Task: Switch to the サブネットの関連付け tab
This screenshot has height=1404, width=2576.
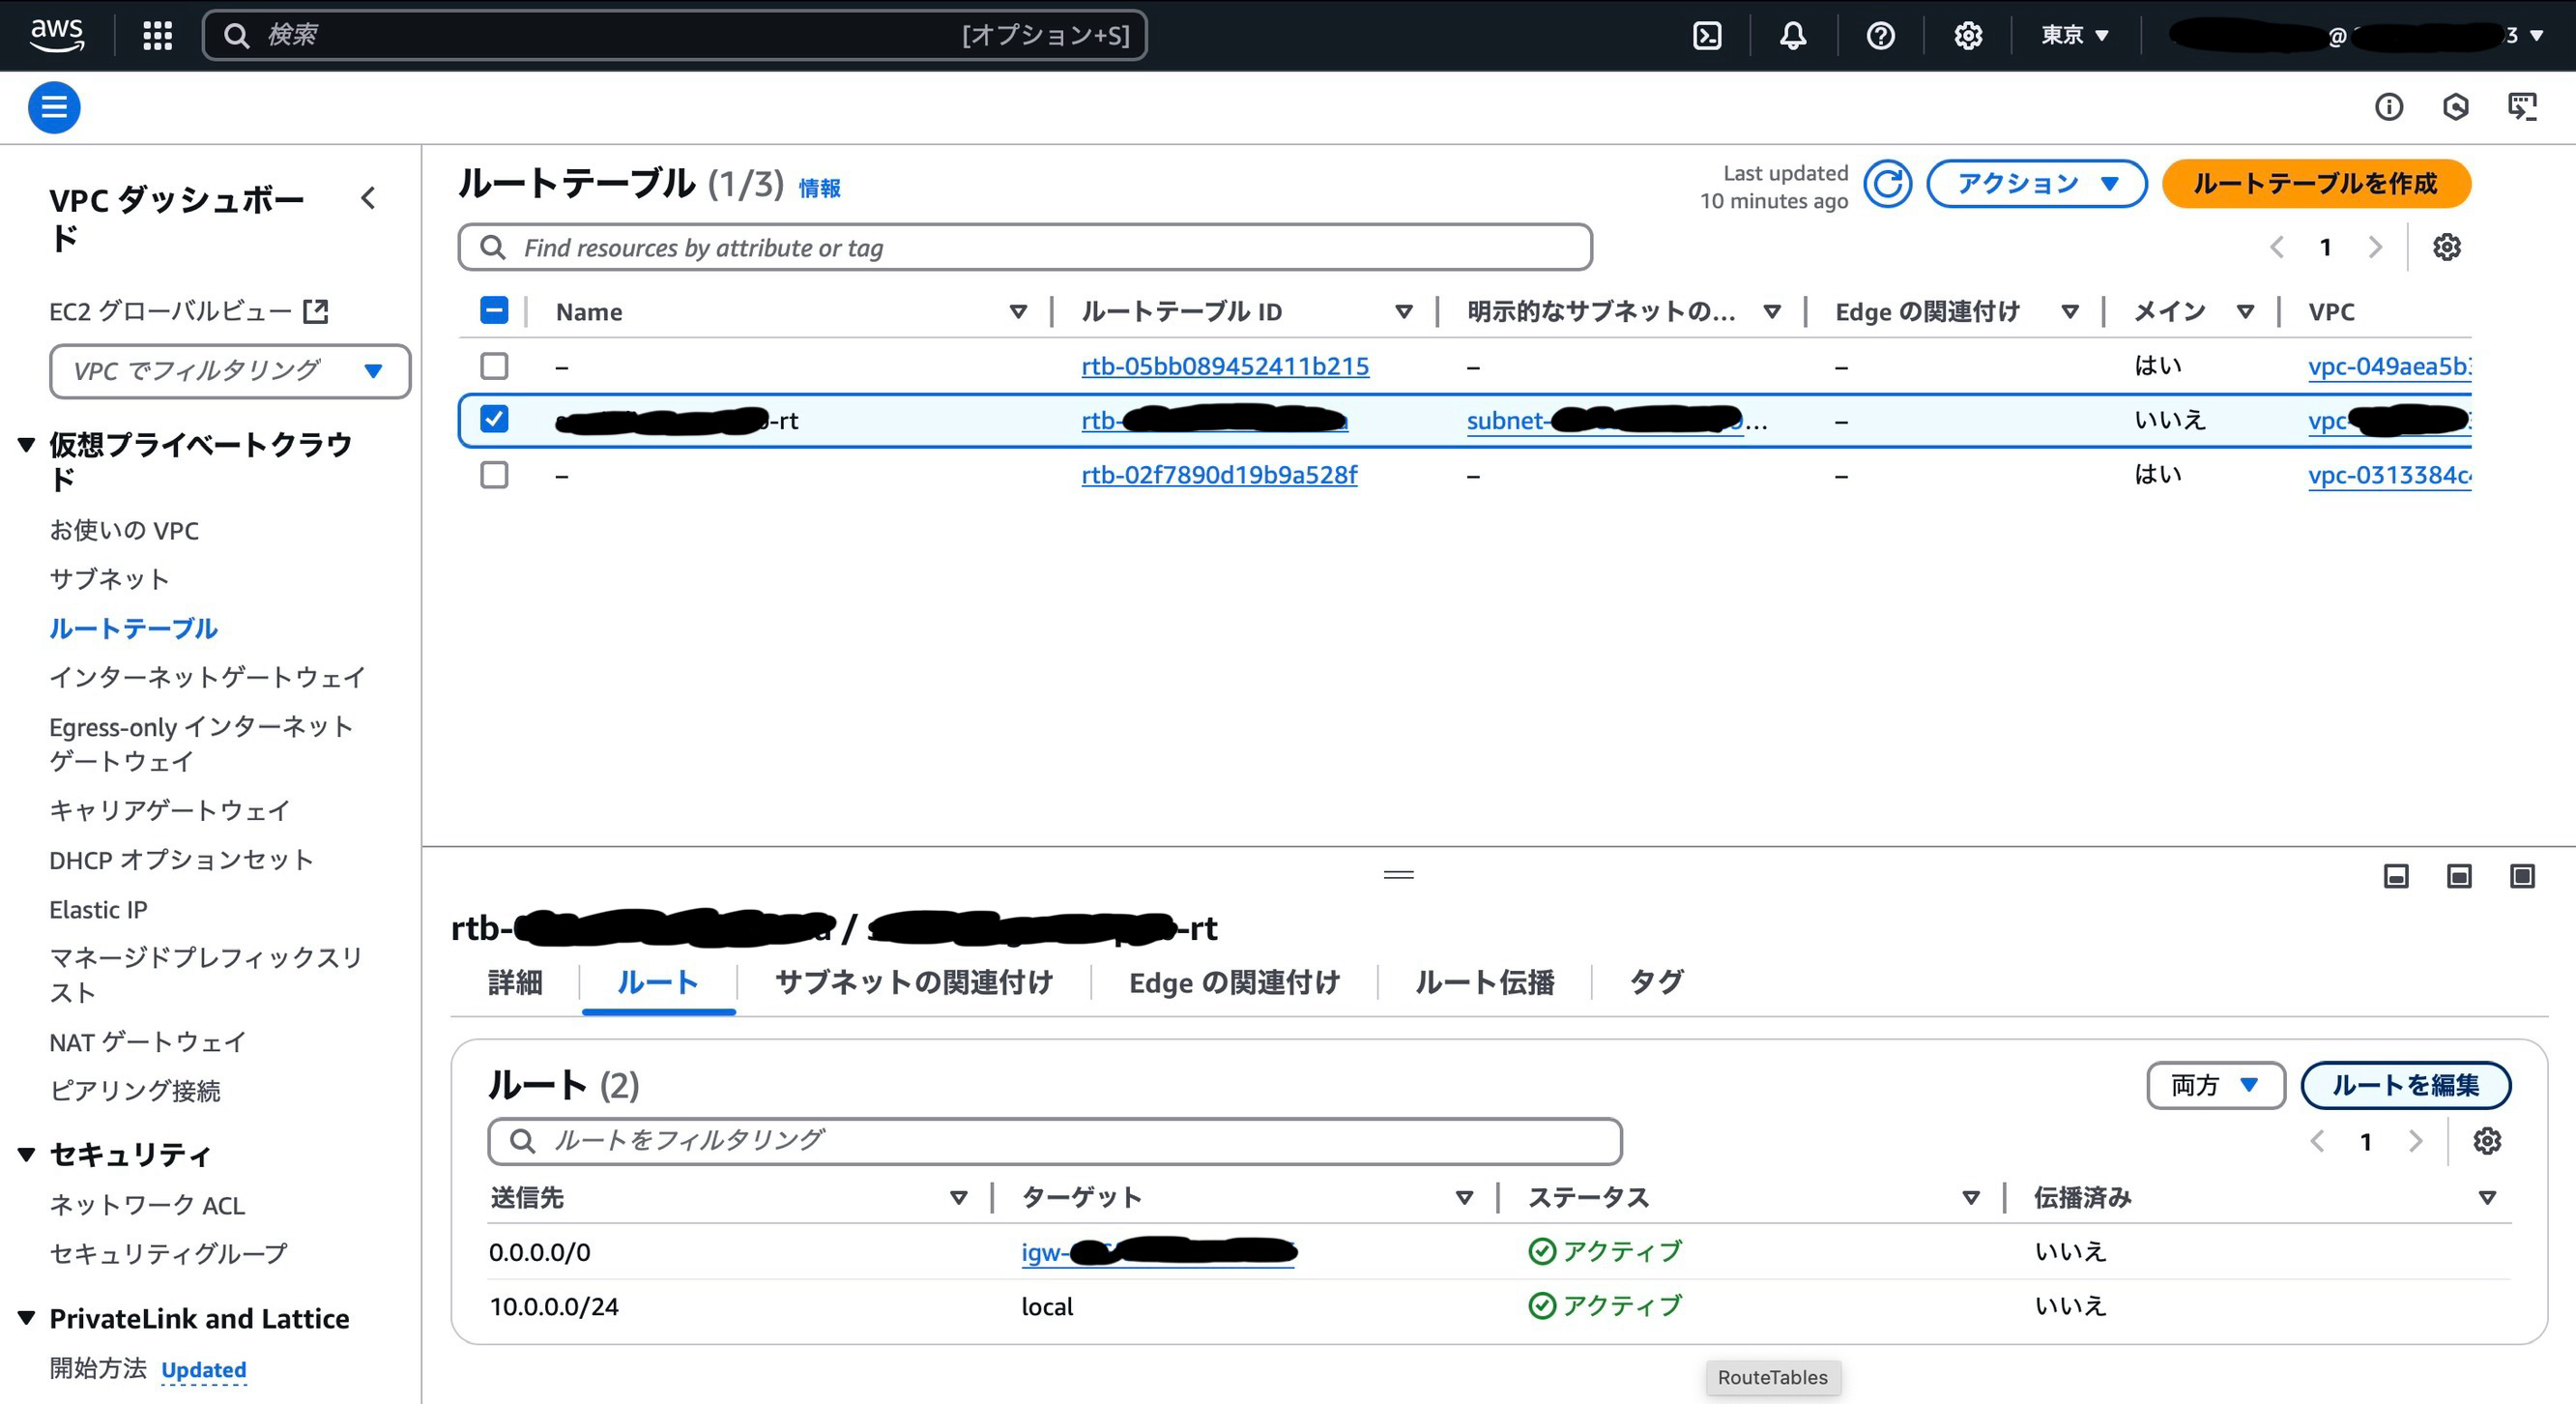Action: pyautogui.click(x=913, y=982)
